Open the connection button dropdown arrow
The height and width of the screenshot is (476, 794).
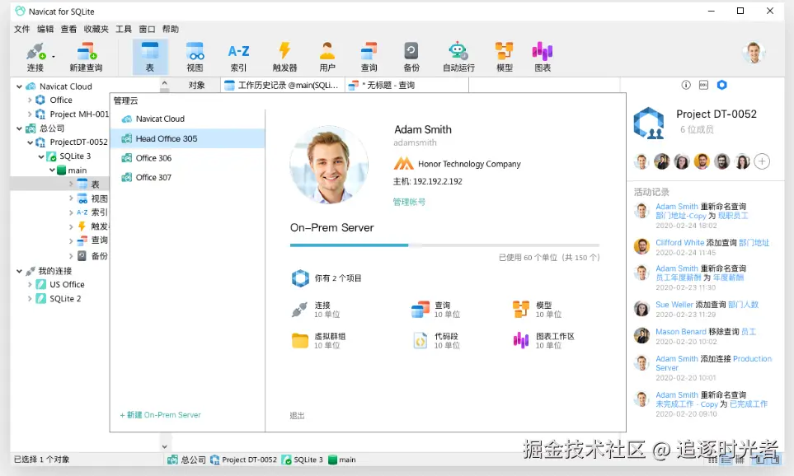[53, 56]
